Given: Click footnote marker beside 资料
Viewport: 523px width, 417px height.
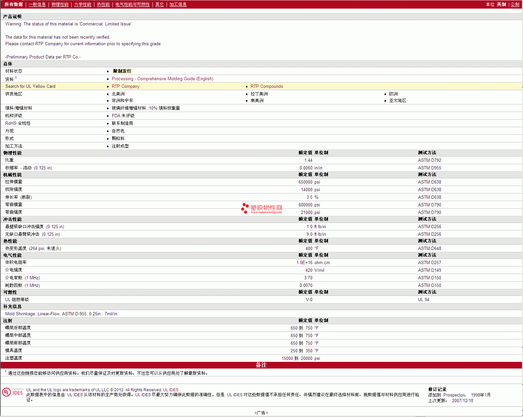Looking at the screenshot, I should tap(16, 78).
